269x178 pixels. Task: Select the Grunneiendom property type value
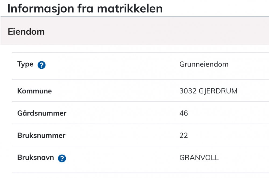[204, 65]
